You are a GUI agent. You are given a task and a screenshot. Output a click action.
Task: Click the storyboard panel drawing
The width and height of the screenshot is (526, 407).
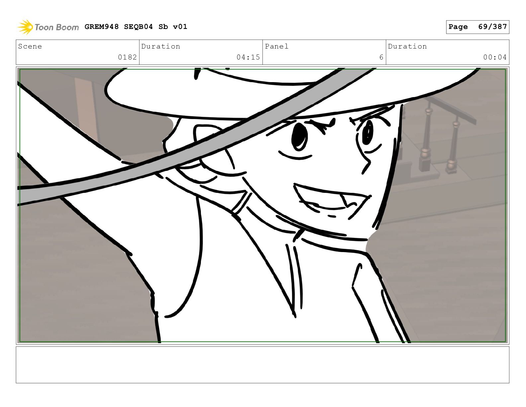pyautogui.click(x=262, y=205)
